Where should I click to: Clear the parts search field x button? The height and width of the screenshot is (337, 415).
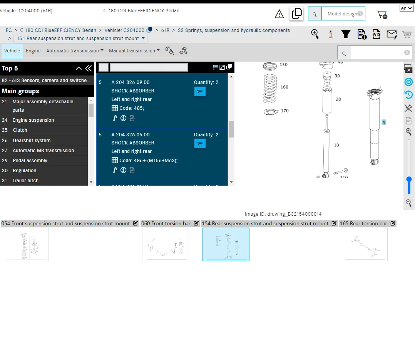coord(407,52)
